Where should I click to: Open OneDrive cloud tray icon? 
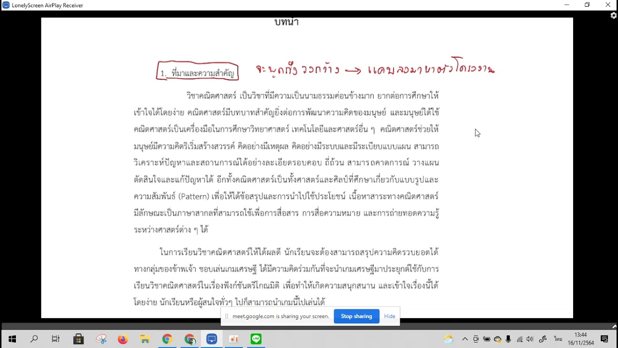click(498, 339)
